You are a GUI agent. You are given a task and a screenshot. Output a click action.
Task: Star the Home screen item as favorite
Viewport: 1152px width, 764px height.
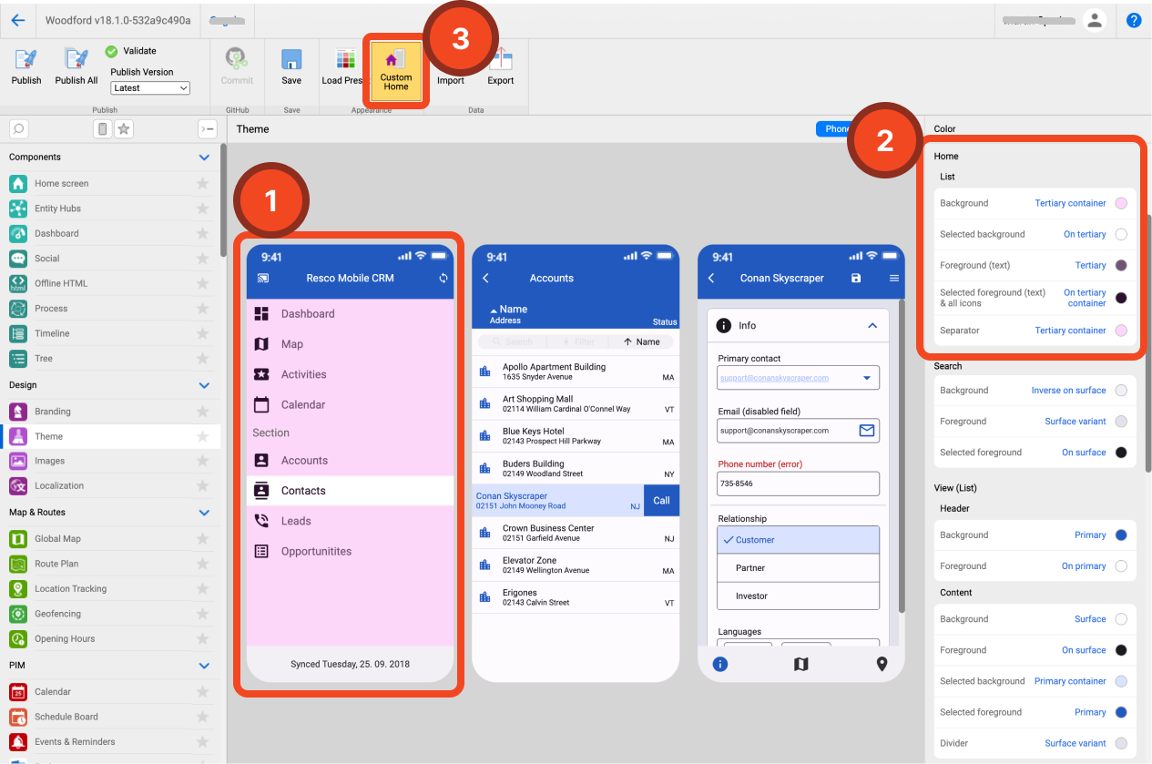pos(202,184)
